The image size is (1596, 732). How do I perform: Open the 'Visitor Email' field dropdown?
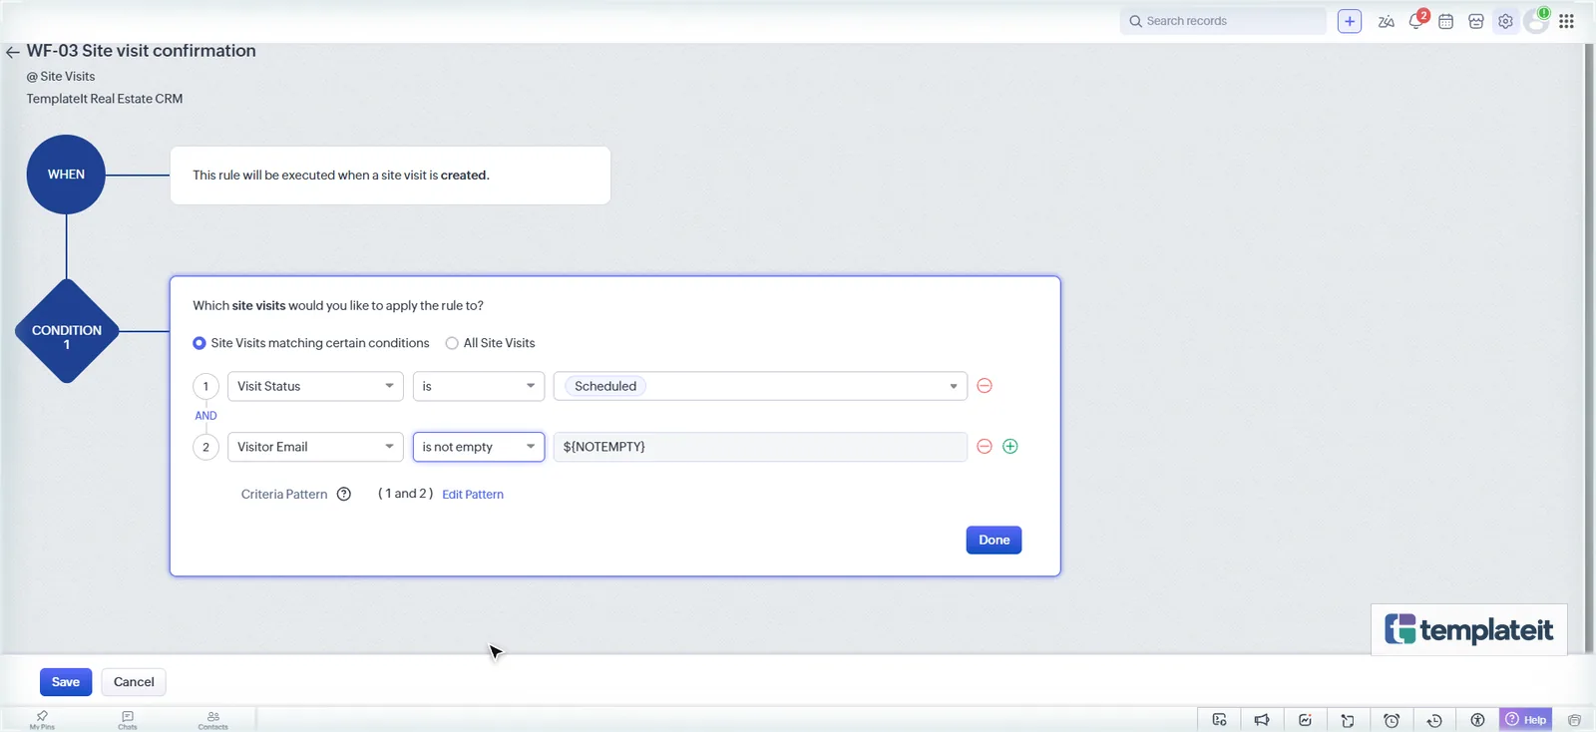pos(315,447)
